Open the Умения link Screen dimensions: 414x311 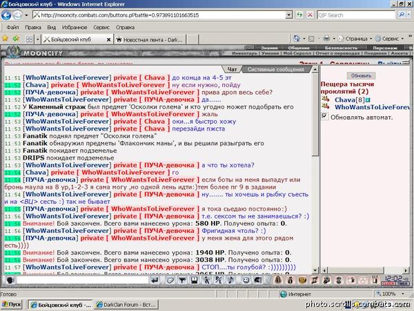tap(270, 53)
